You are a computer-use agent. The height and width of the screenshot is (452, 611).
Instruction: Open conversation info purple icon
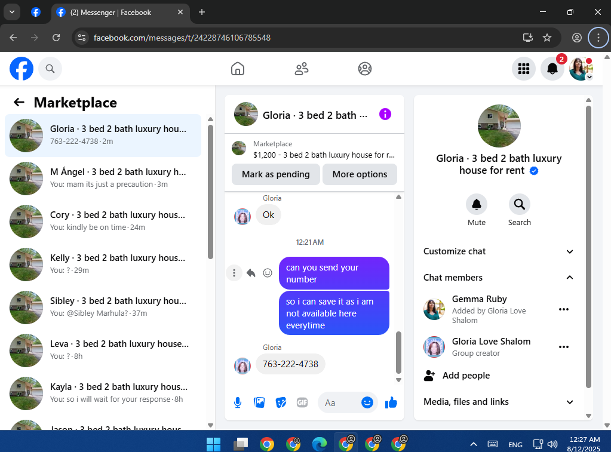385,114
